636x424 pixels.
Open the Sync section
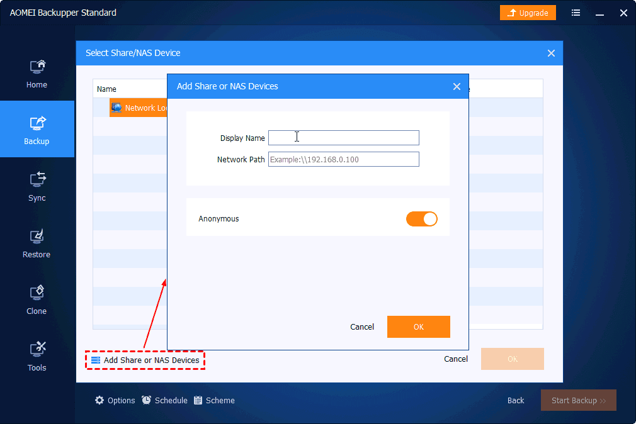coord(37,186)
